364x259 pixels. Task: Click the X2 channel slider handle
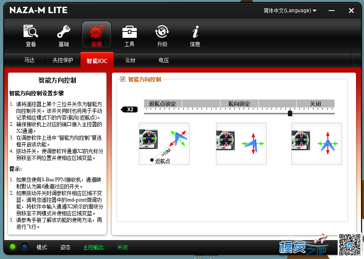[290, 113]
